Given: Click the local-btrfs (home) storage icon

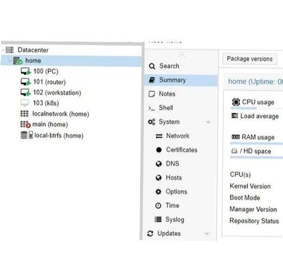Looking at the screenshot, I should pos(27,135).
